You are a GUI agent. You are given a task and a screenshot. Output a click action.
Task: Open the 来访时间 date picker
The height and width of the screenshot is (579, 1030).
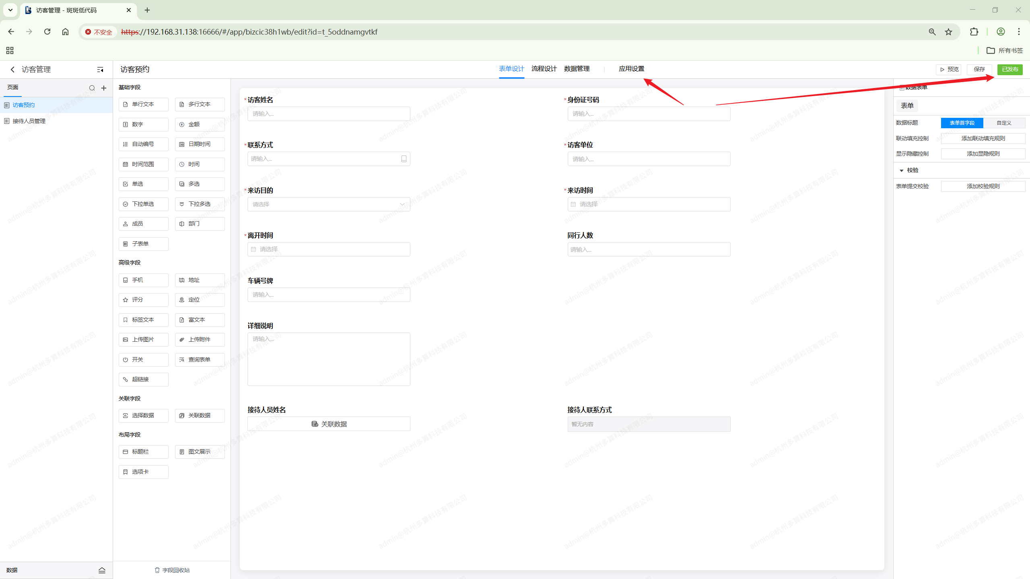649,204
